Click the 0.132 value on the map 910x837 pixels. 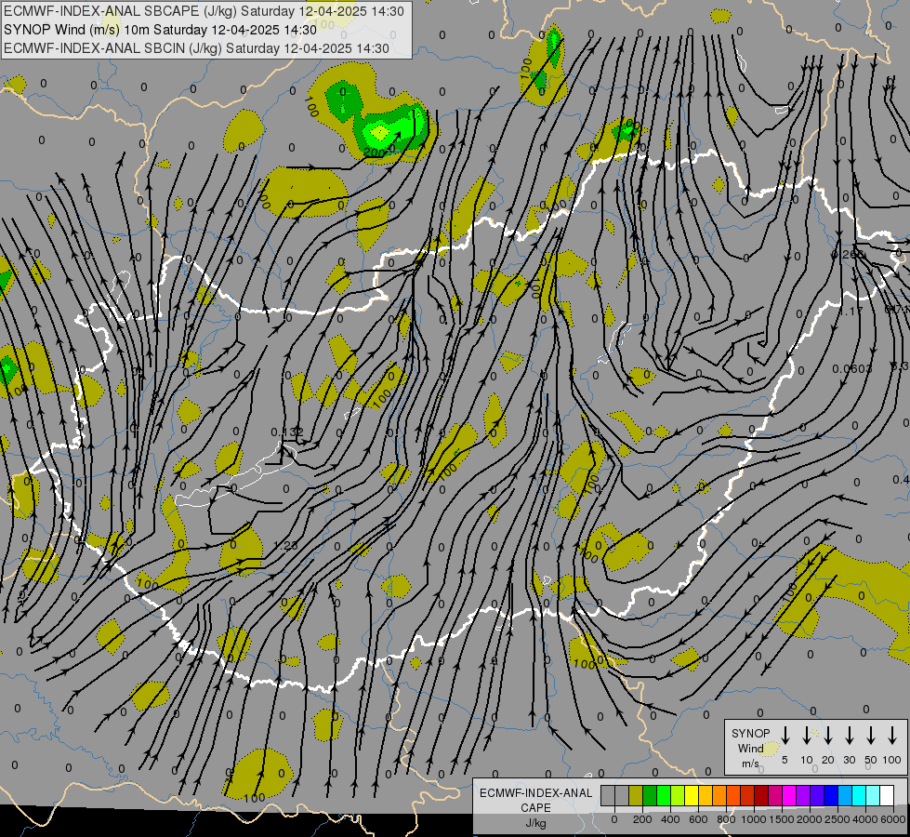[x=286, y=432]
